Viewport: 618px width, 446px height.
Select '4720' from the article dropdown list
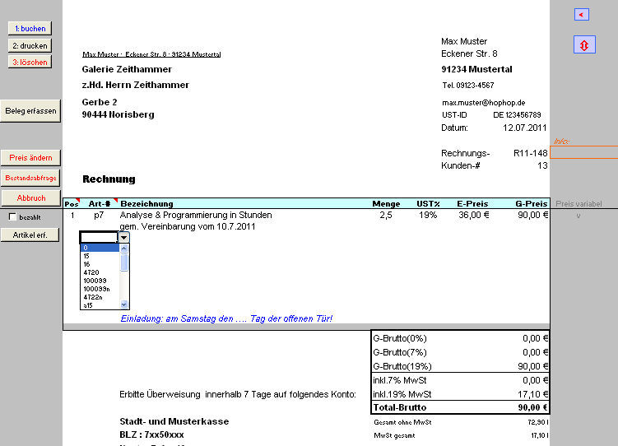coord(91,272)
